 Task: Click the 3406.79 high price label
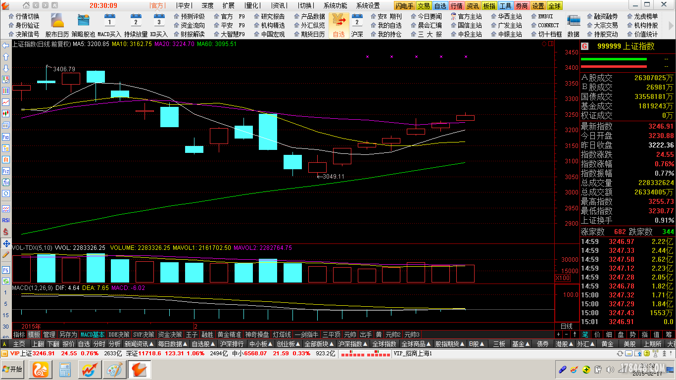64,69
